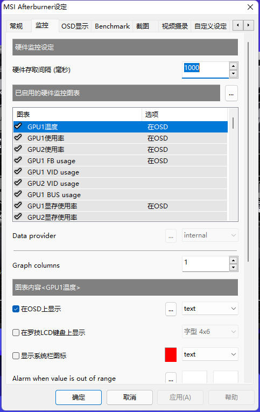Decrease Graph columns with down arrow
The image size is (260, 412).
233,268
